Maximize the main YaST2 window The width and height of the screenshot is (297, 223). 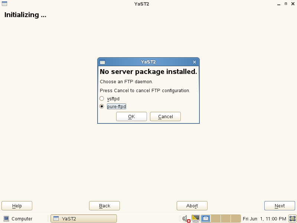pos(286,4)
